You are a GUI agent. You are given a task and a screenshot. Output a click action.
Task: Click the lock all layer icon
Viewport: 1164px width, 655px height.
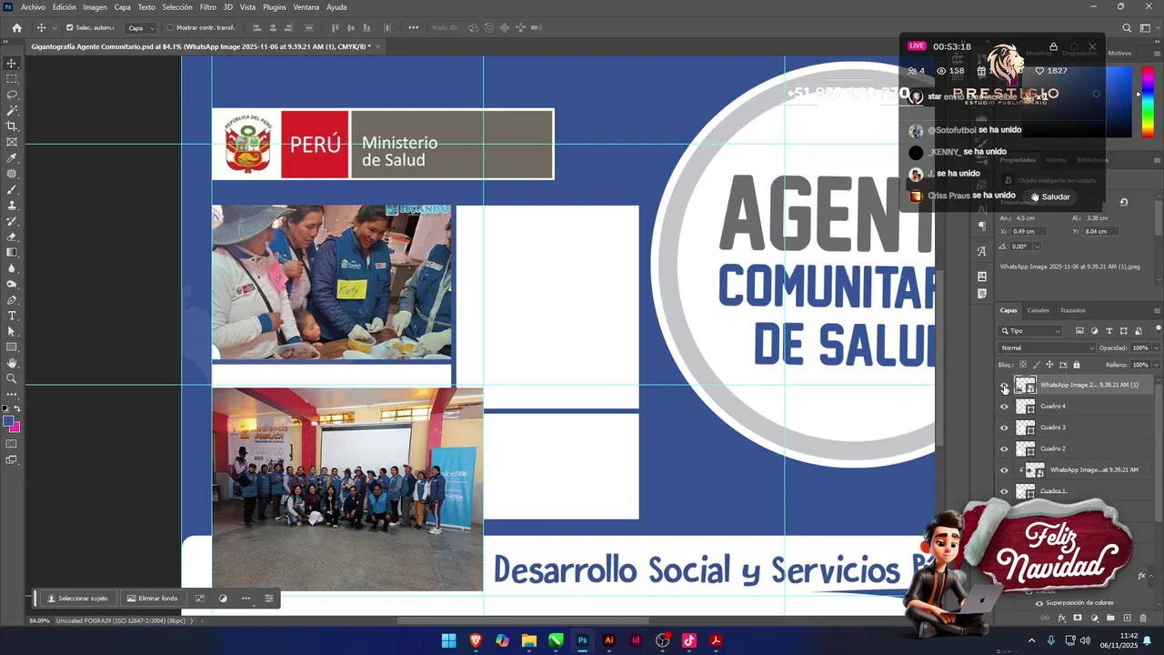coord(1077,365)
